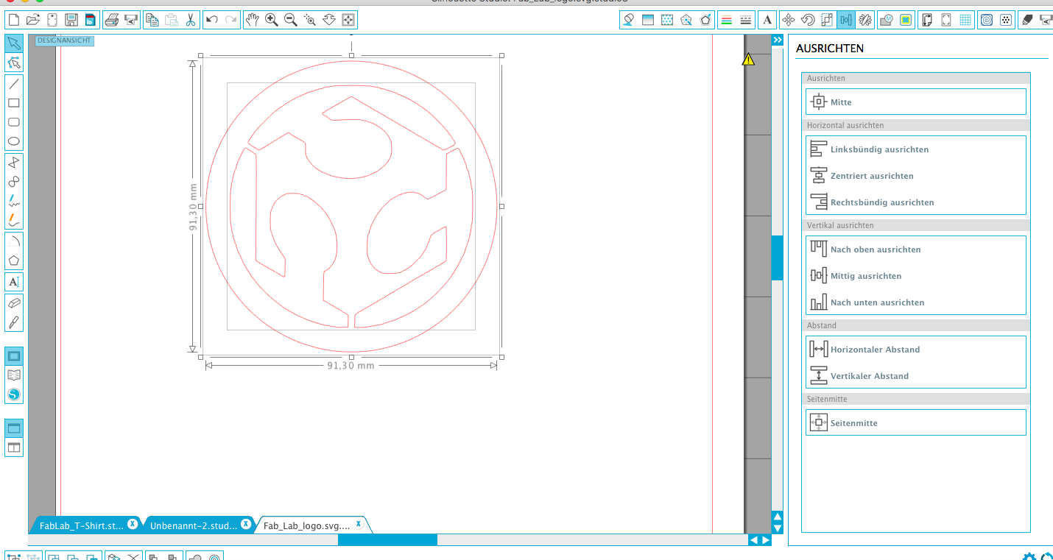This screenshot has height=560, width=1053.
Task: Open the Line Color panel
Action: [x=726, y=20]
